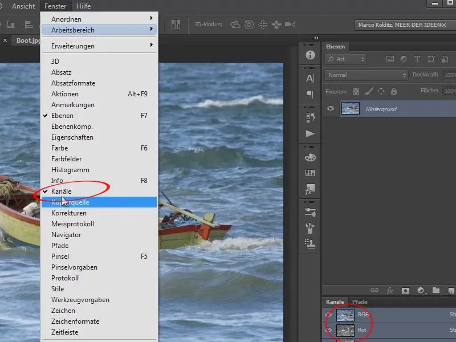Toggle lock position move icon
Viewport: 456px width, 342px height.
[381, 91]
